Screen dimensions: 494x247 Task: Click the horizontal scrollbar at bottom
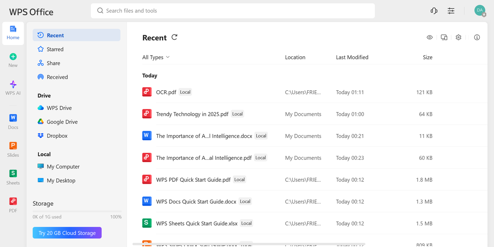click(249, 244)
